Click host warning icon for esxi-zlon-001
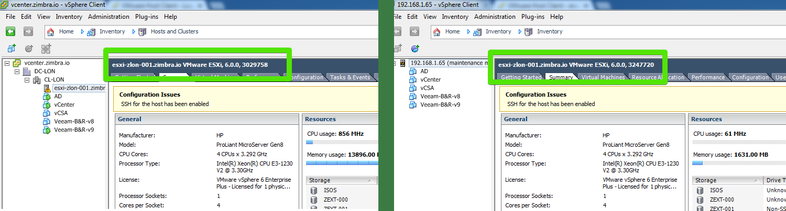Viewport: 786px width, 211px height. (47, 88)
